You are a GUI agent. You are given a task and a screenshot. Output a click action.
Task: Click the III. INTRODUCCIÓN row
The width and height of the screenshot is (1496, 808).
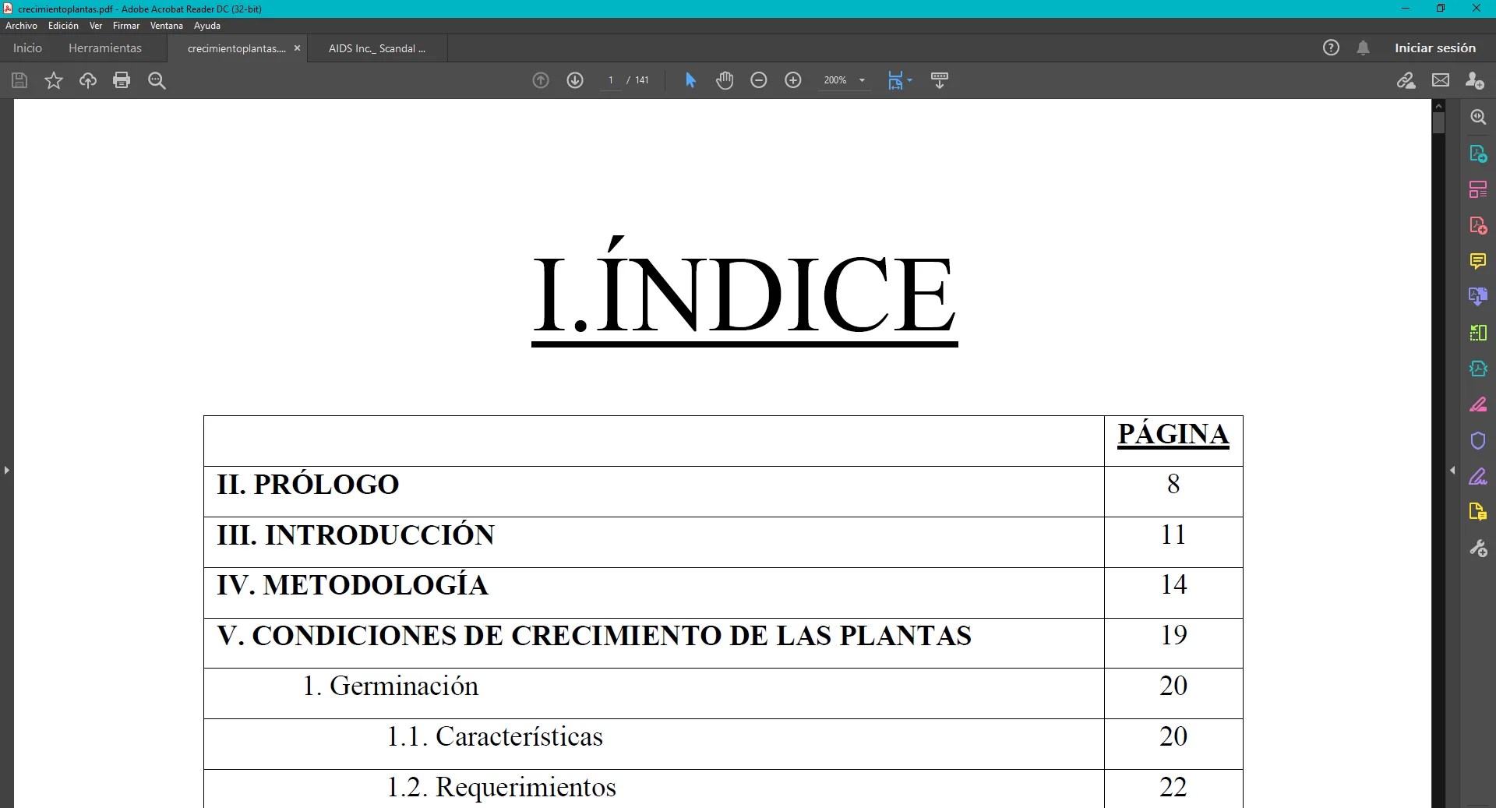coord(723,542)
